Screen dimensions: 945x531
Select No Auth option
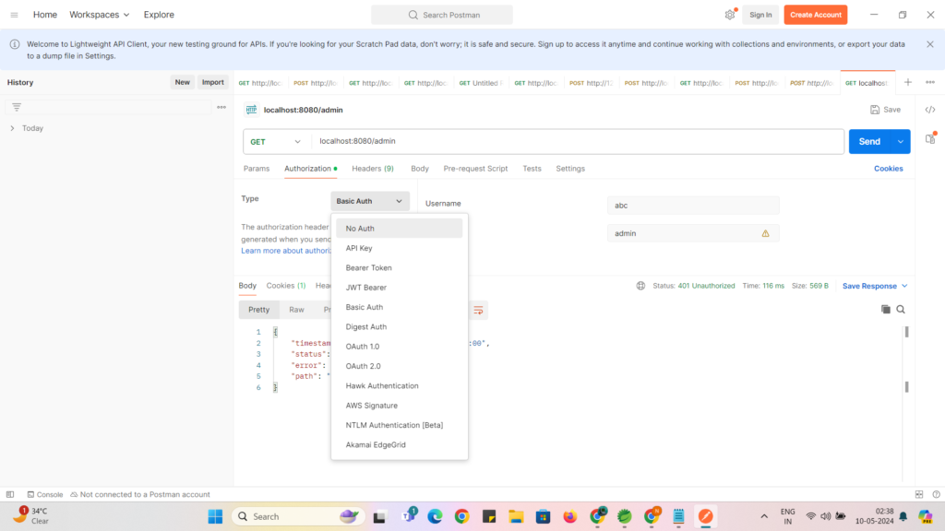399,229
